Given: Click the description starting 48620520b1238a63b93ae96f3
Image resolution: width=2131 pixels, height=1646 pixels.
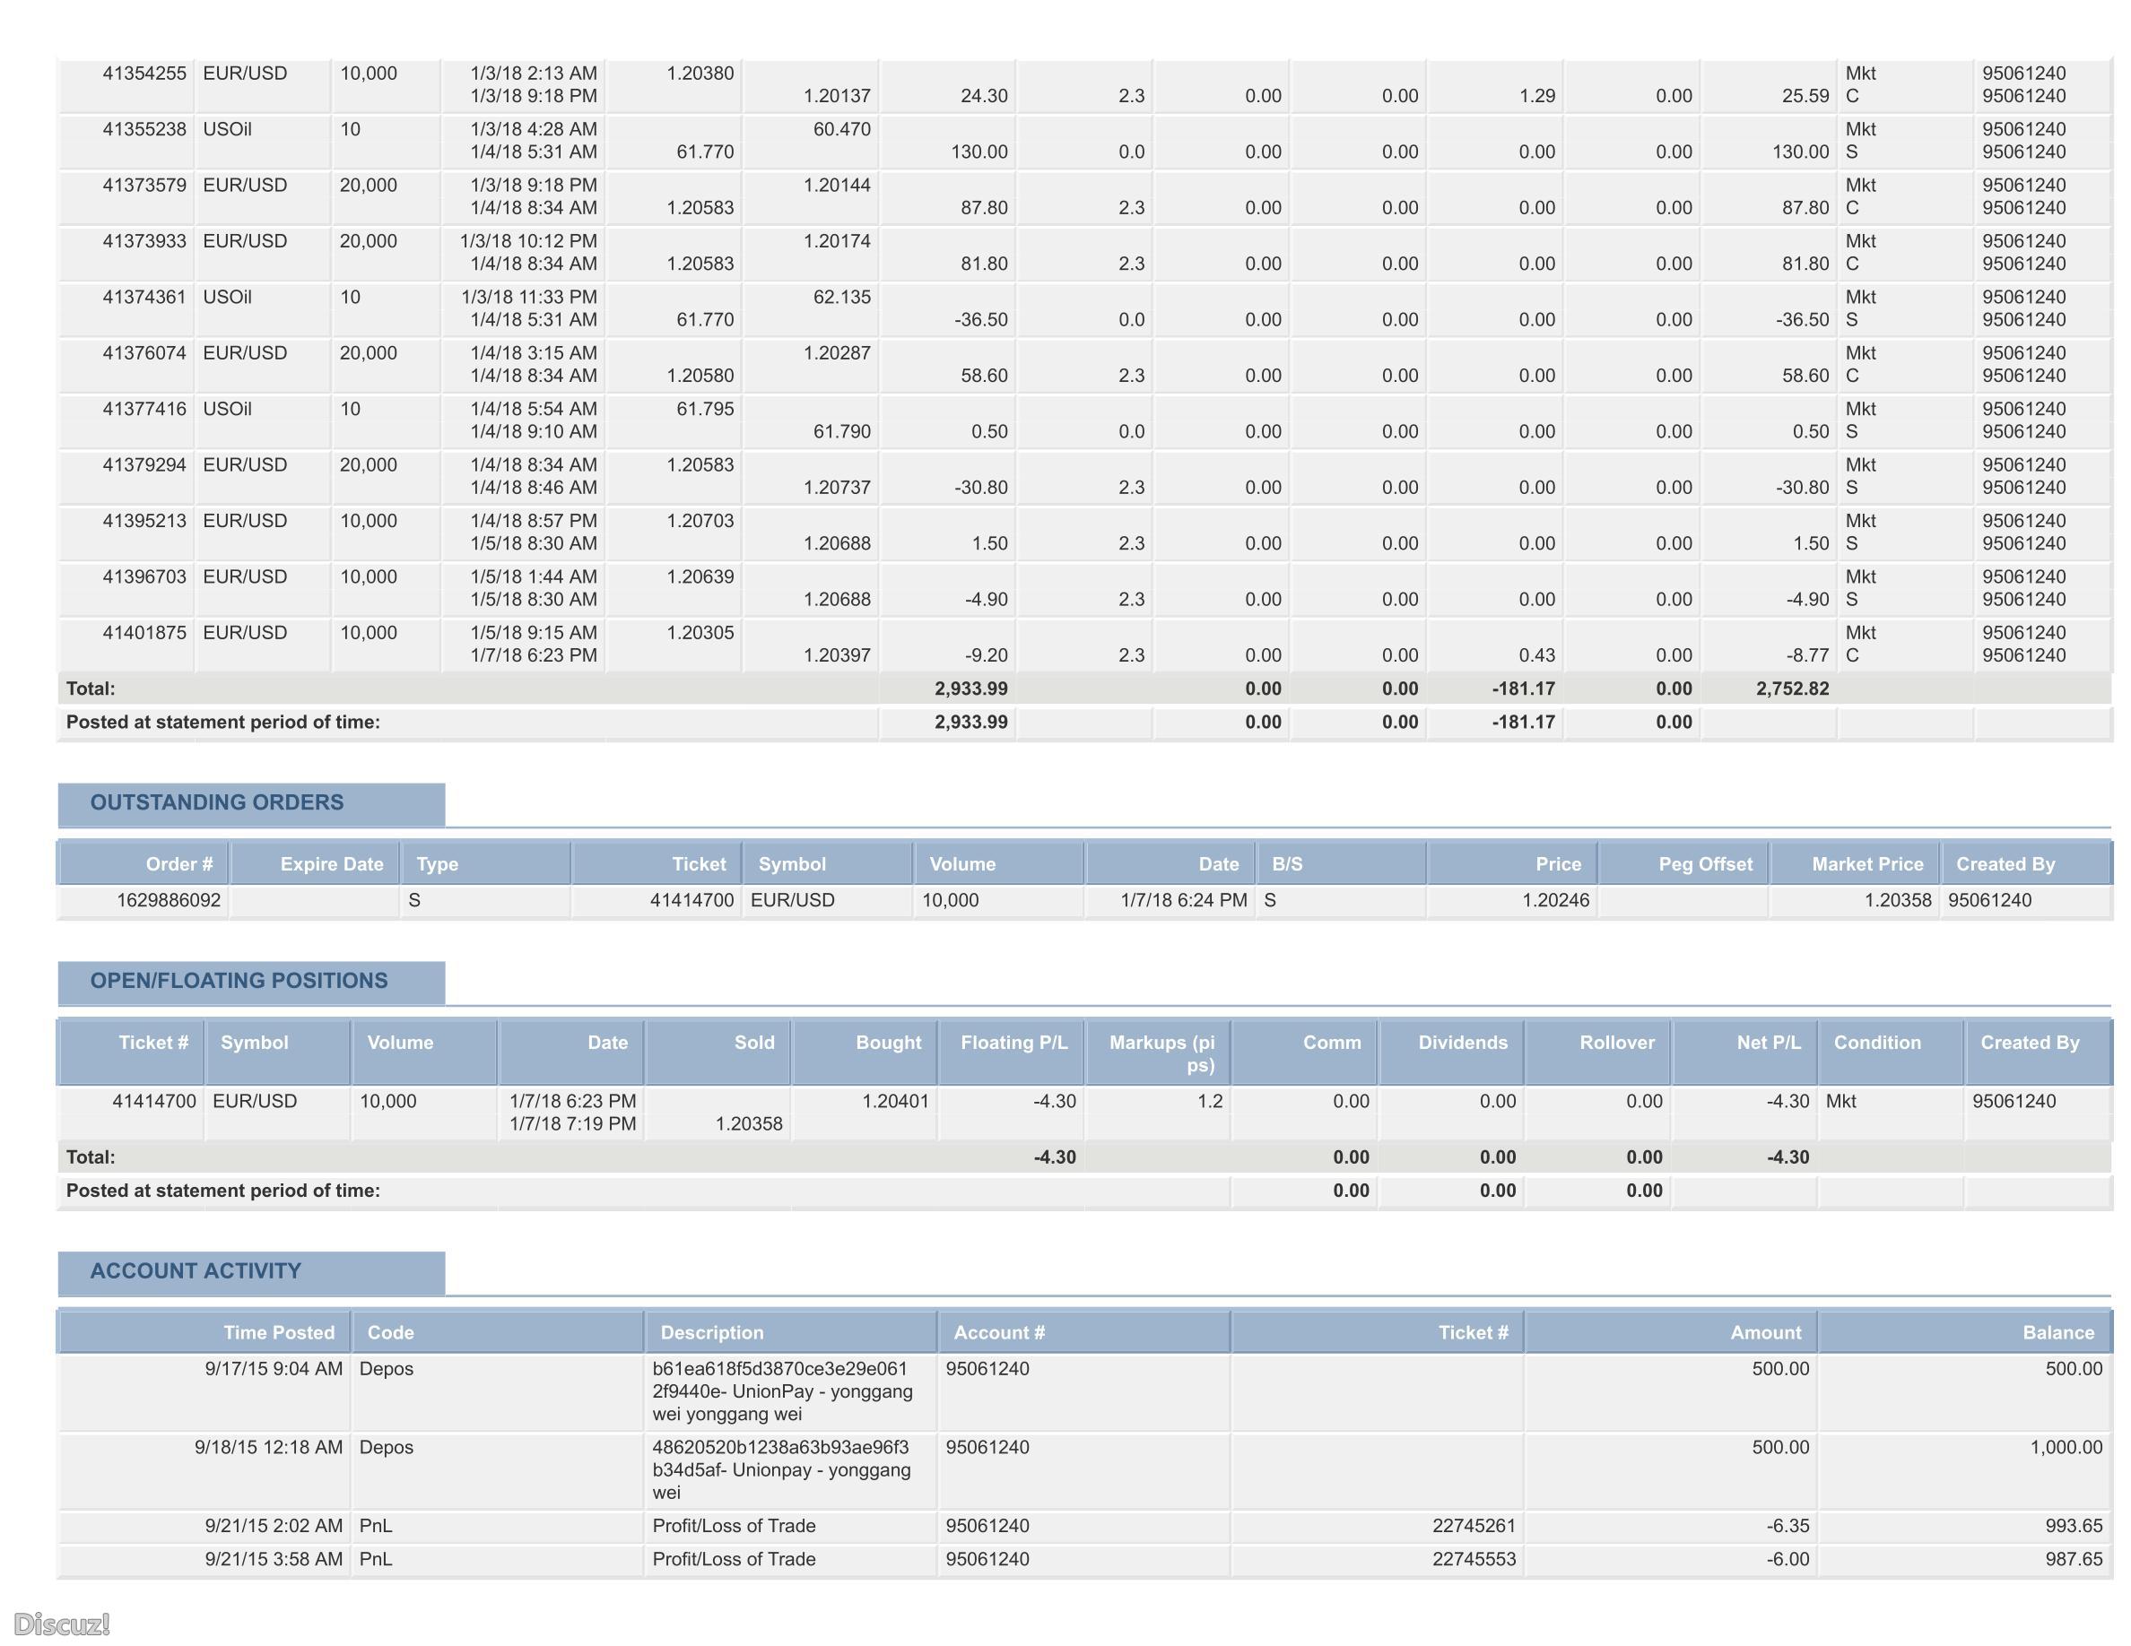Looking at the screenshot, I should point(781,1469).
